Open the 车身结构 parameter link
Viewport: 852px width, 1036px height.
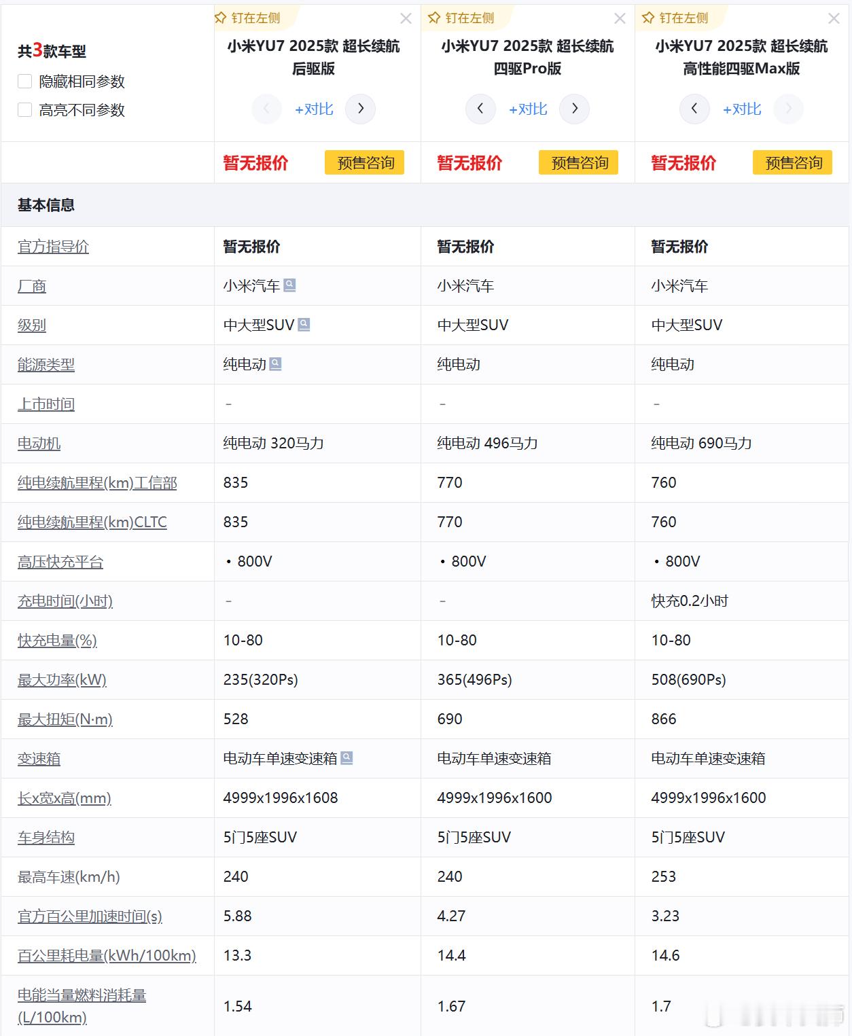tap(46, 838)
